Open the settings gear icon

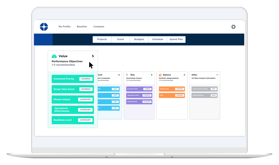click(x=233, y=27)
